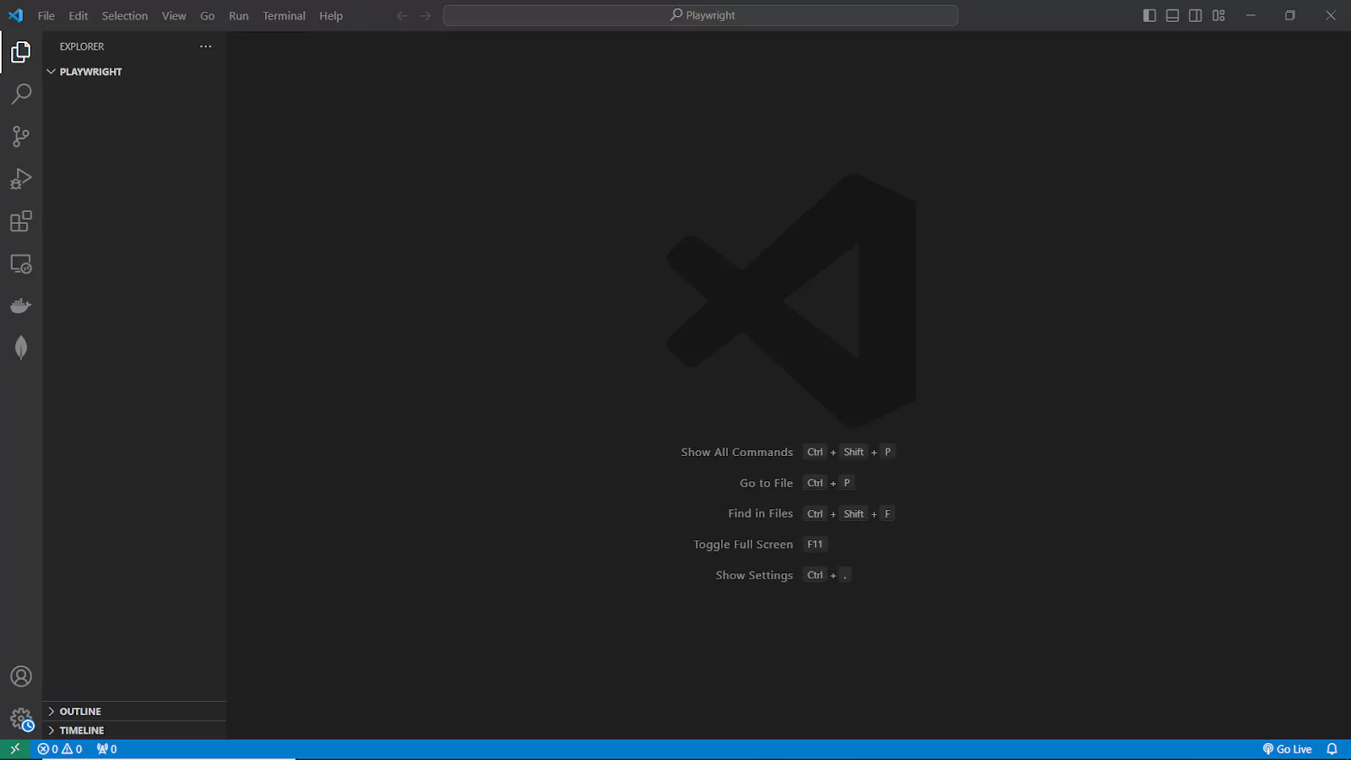This screenshot has width=1351, height=760.
Task: Open the Source Control view
Action: (x=21, y=136)
